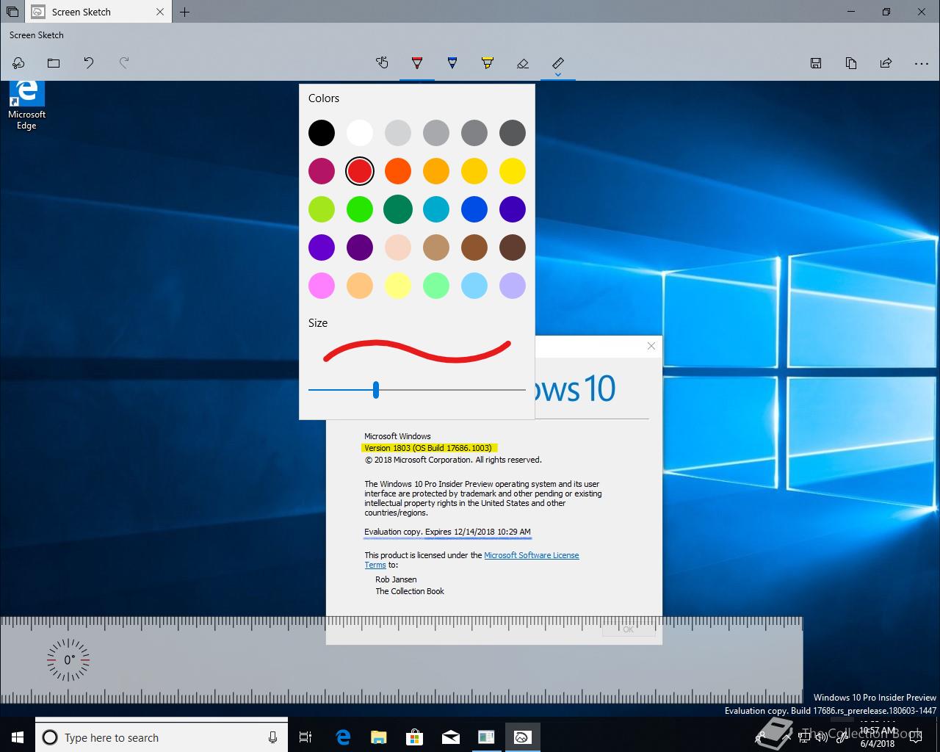The height and width of the screenshot is (752, 940).
Task: Click the OK button behind the ruler
Action: click(x=629, y=629)
